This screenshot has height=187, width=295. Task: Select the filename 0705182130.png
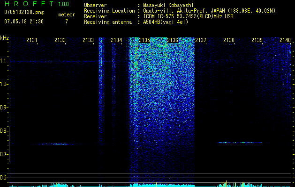(24, 12)
